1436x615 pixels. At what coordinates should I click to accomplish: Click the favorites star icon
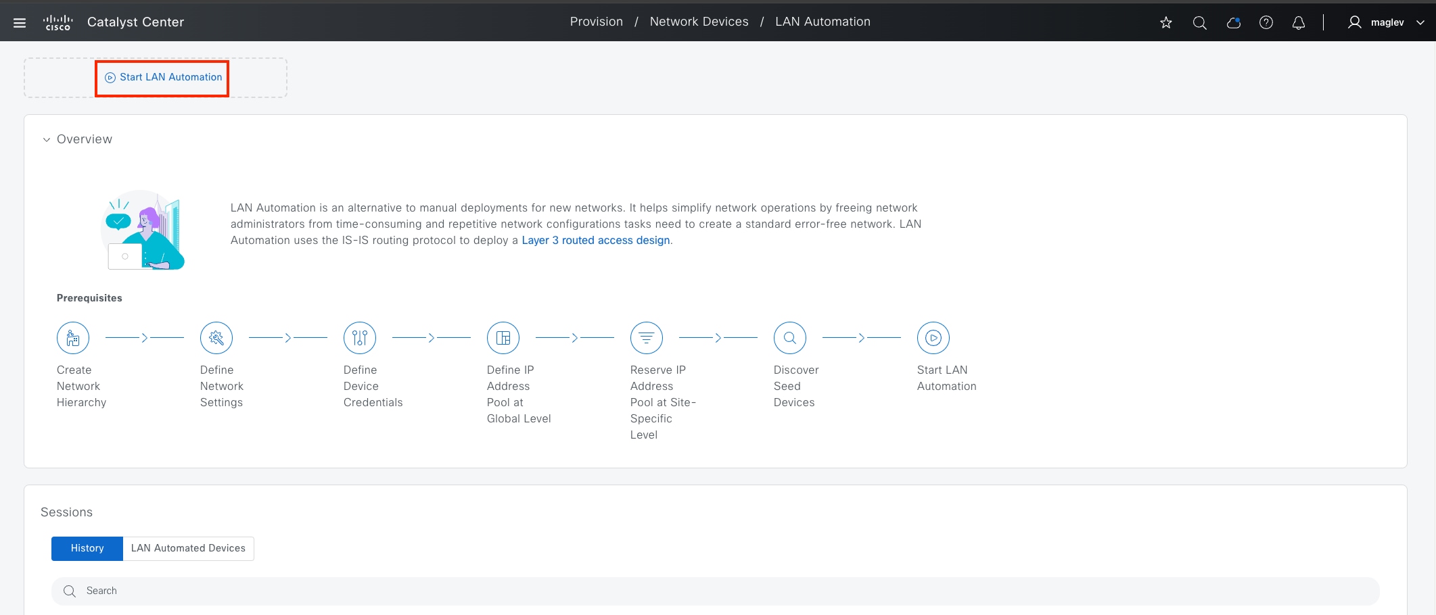pos(1165,22)
